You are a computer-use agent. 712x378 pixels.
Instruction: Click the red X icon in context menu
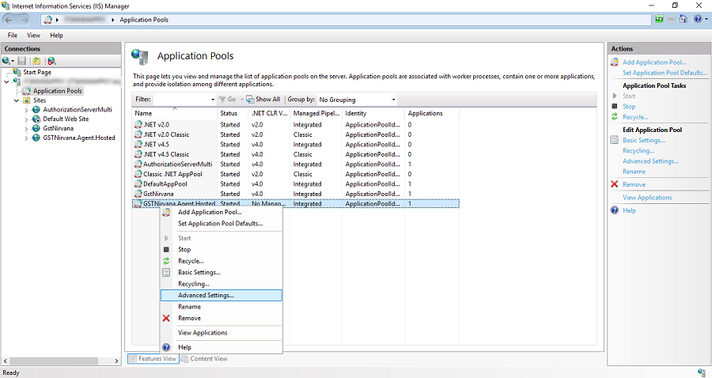click(x=166, y=318)
